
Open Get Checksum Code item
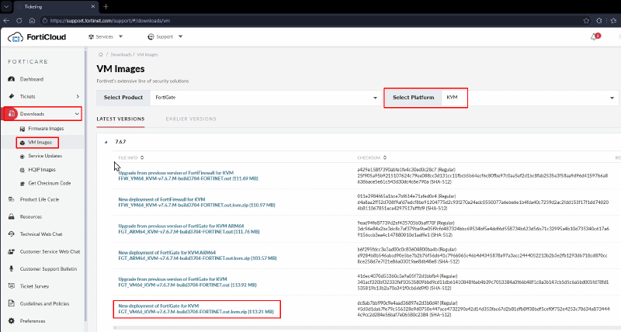(x=50, y=184)
